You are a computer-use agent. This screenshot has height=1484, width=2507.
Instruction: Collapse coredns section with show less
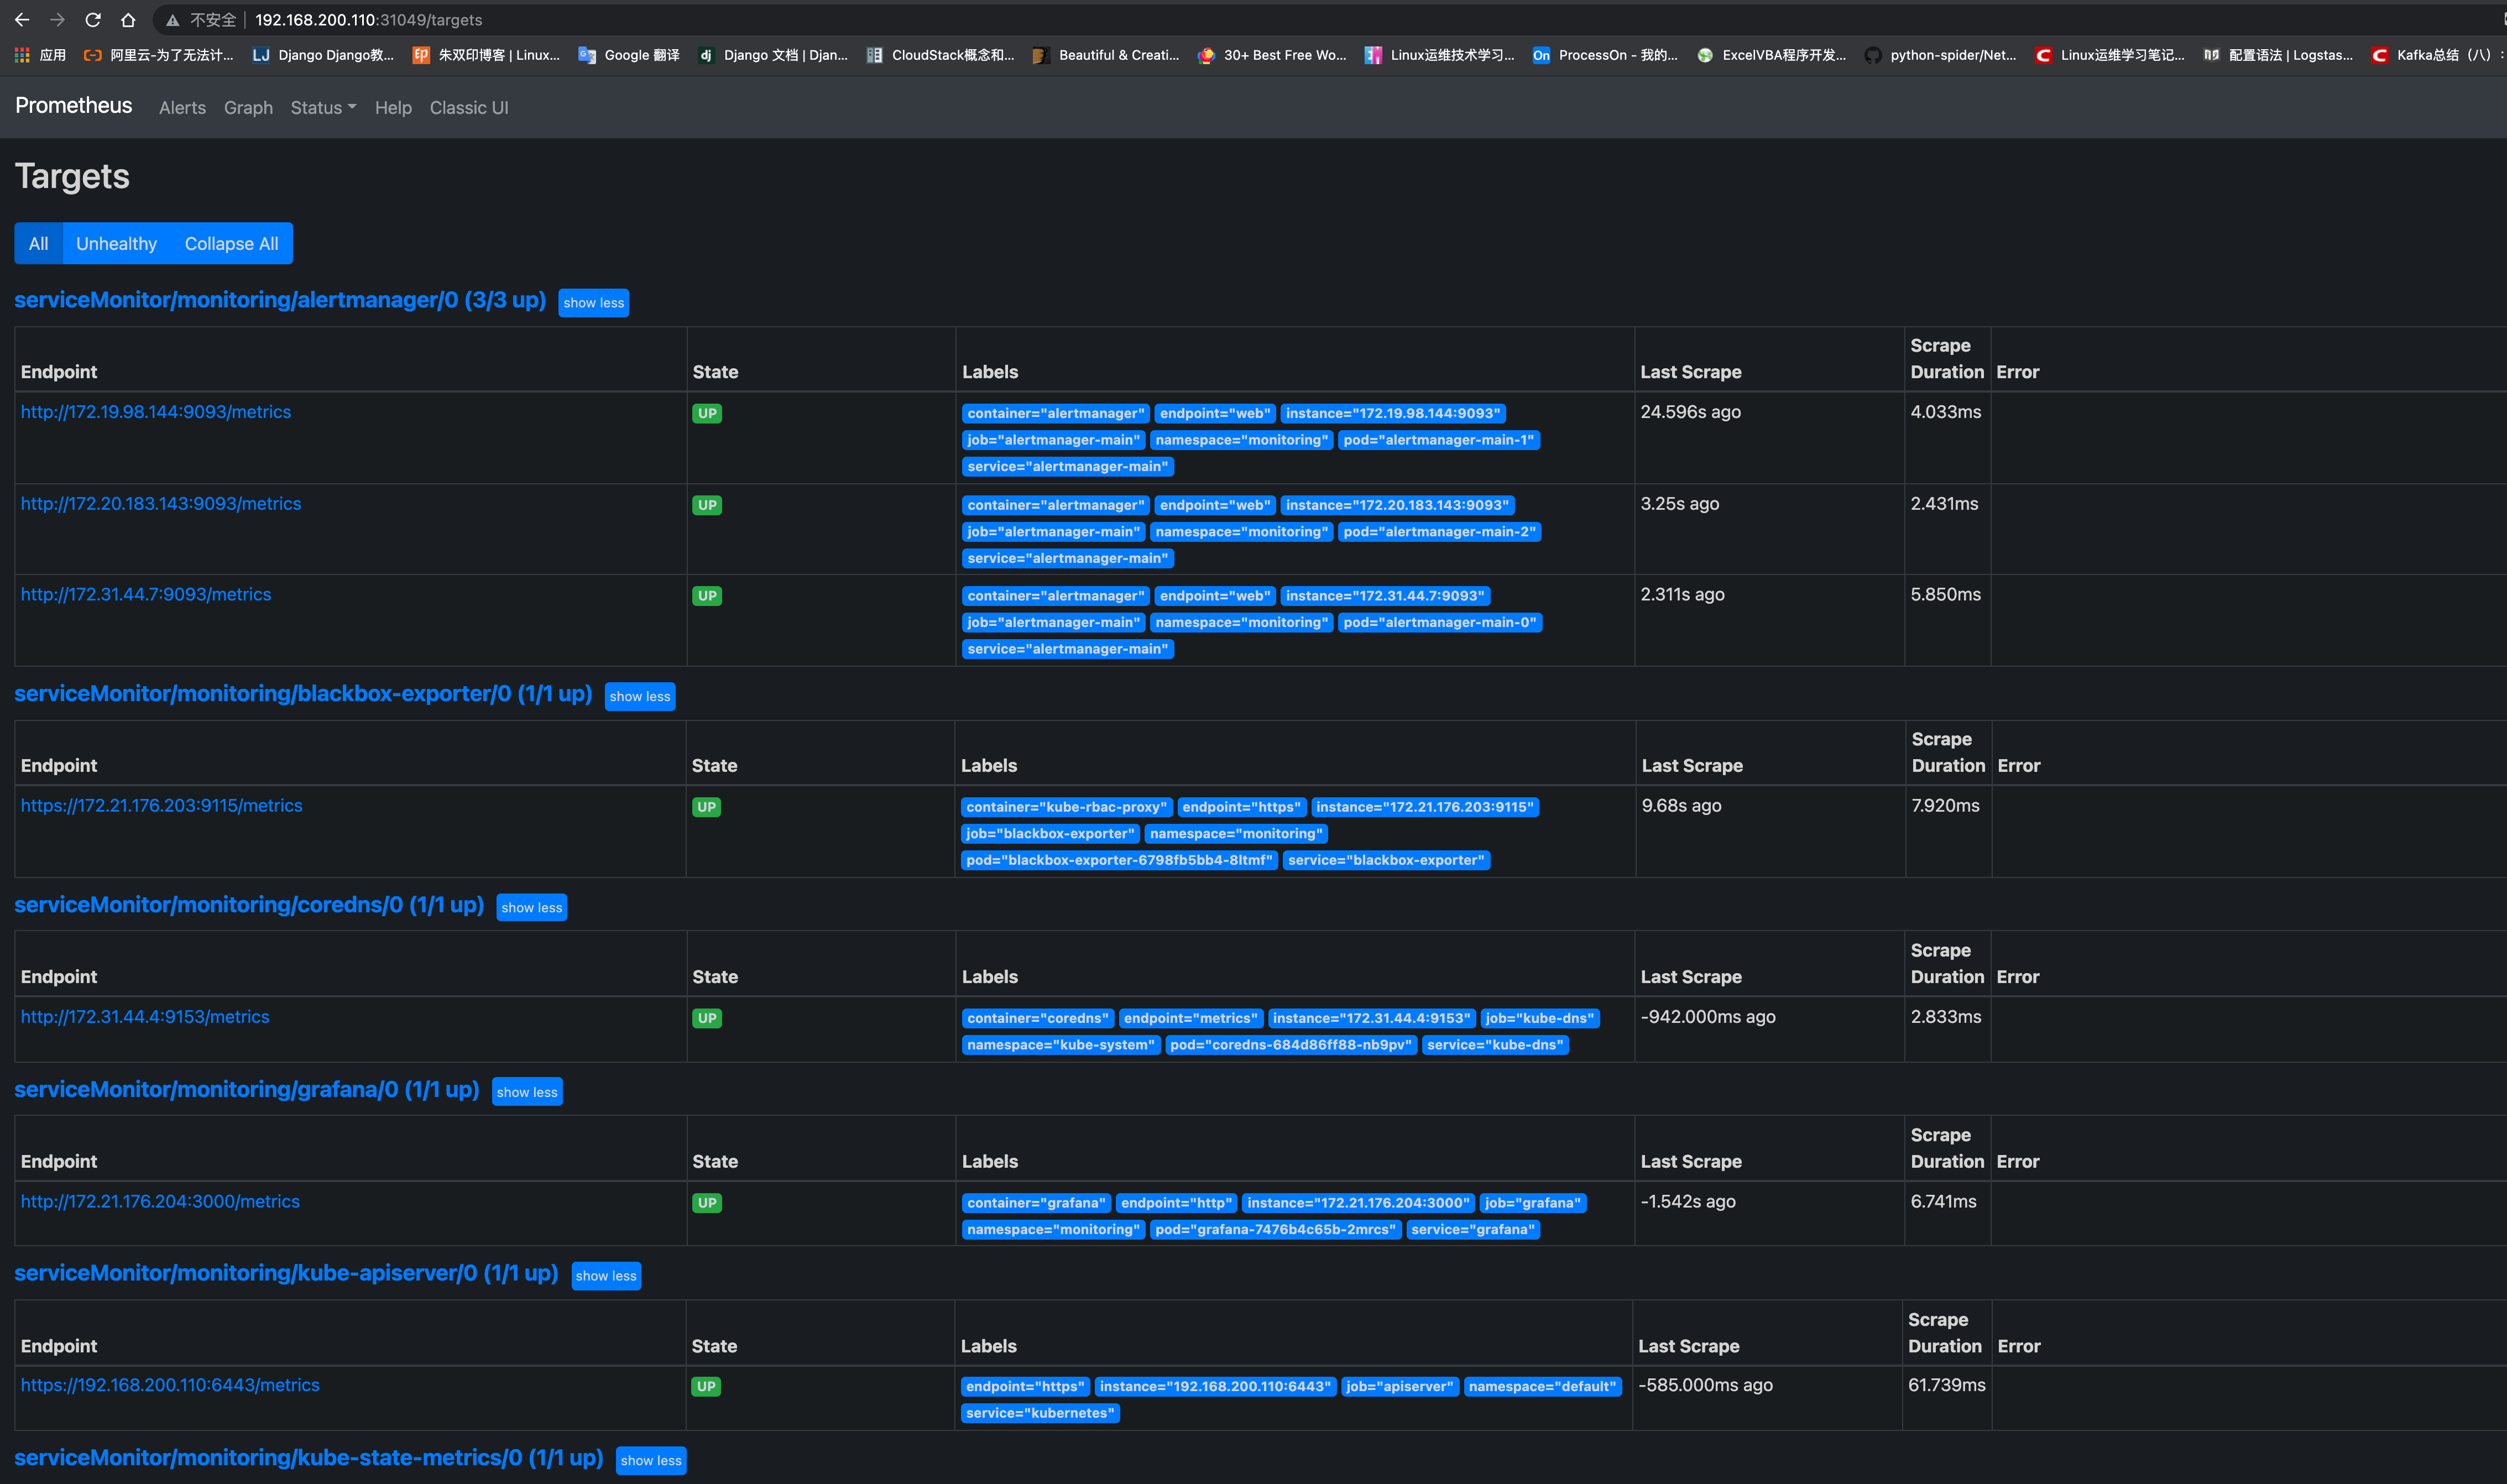coord(531,907)
